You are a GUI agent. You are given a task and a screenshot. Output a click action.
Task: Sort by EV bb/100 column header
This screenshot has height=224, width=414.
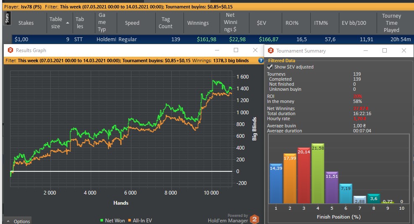point(354,23)
